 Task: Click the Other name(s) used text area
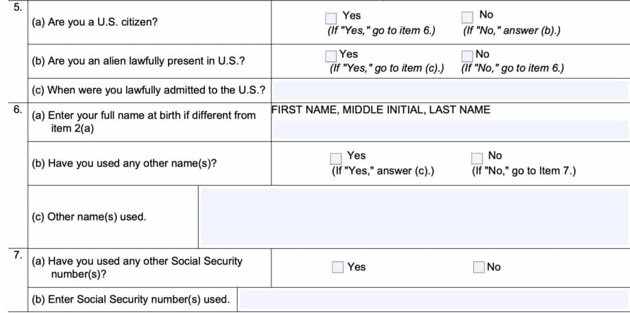click(413, 216)
